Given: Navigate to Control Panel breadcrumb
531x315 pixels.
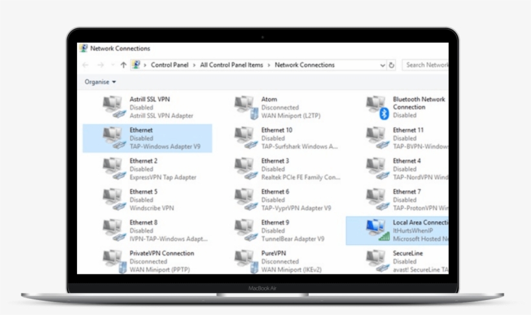Looking at the screenshot, I should 170,65.
